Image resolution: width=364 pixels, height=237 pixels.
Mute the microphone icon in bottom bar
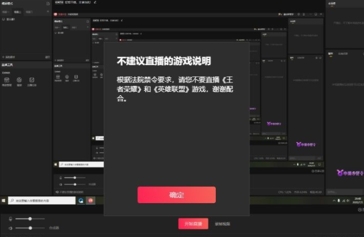pyautogui.click(x=11, y=218)
